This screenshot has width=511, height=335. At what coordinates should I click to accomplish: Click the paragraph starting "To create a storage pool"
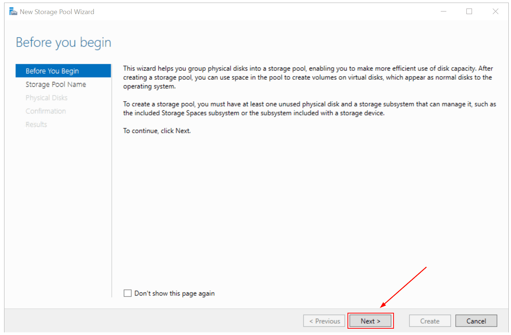point(309,109)
